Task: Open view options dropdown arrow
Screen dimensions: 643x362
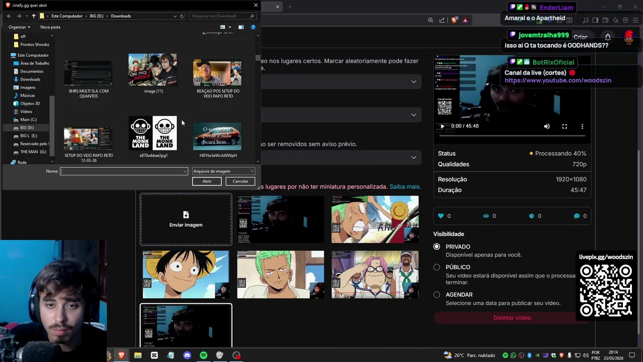Action: point(230,27)
